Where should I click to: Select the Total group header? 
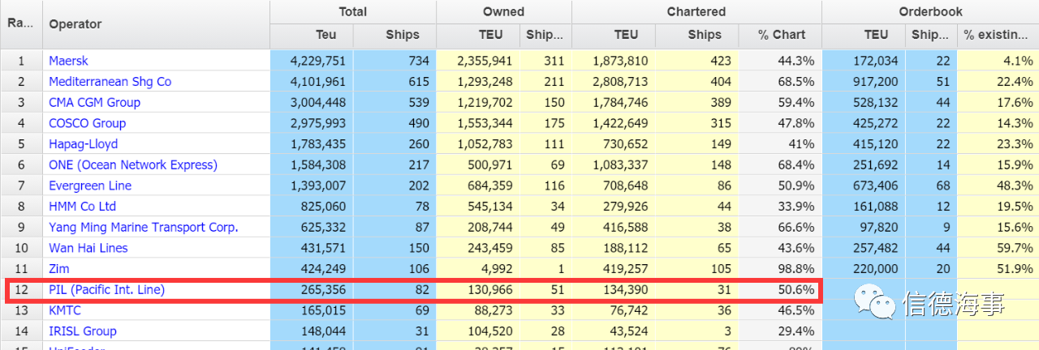pos(353,12)
